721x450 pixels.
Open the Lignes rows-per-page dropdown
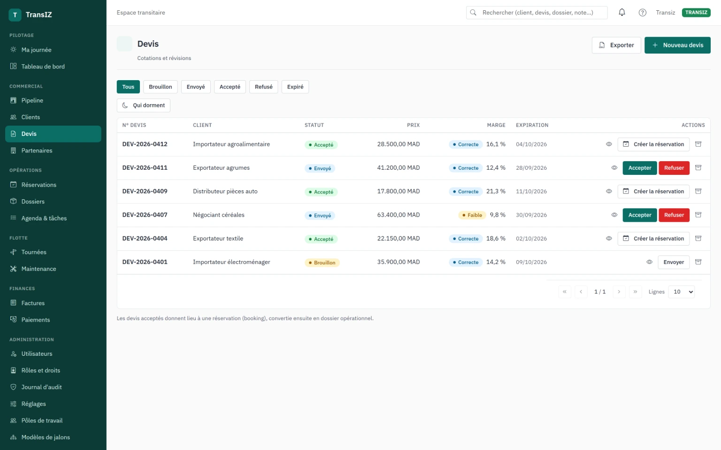(682, 292)
